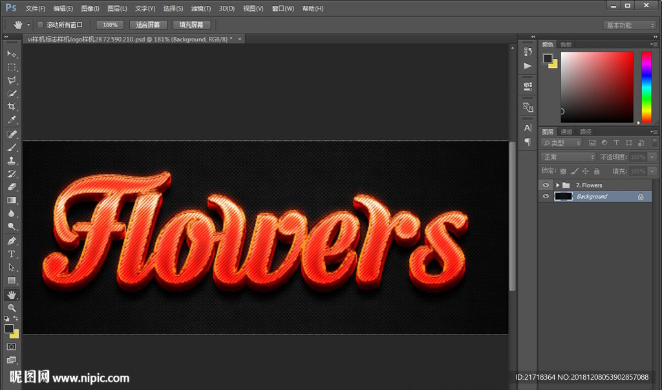This screenshot has height=390, width=662.
Task: Click the rainbow hue slider strip
Action: tap(646, 87)
